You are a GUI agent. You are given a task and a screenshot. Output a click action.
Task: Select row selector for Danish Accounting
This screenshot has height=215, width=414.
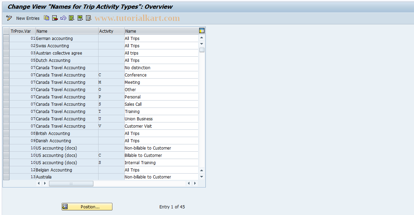[x=6, y=141]
